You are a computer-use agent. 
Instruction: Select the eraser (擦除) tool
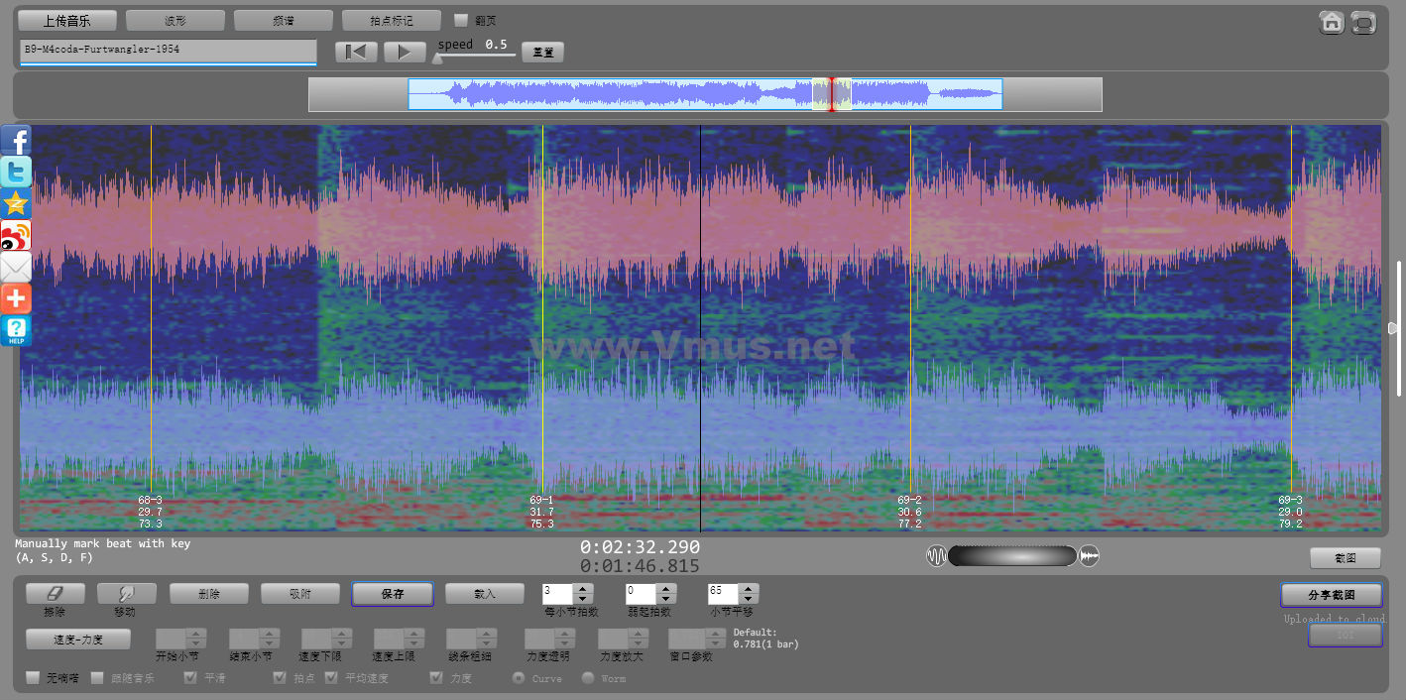click(56, 593)
